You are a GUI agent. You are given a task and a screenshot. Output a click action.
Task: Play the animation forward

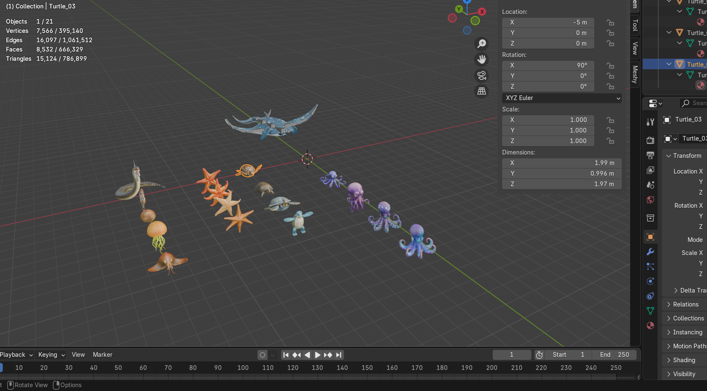(x=317, y=355)
